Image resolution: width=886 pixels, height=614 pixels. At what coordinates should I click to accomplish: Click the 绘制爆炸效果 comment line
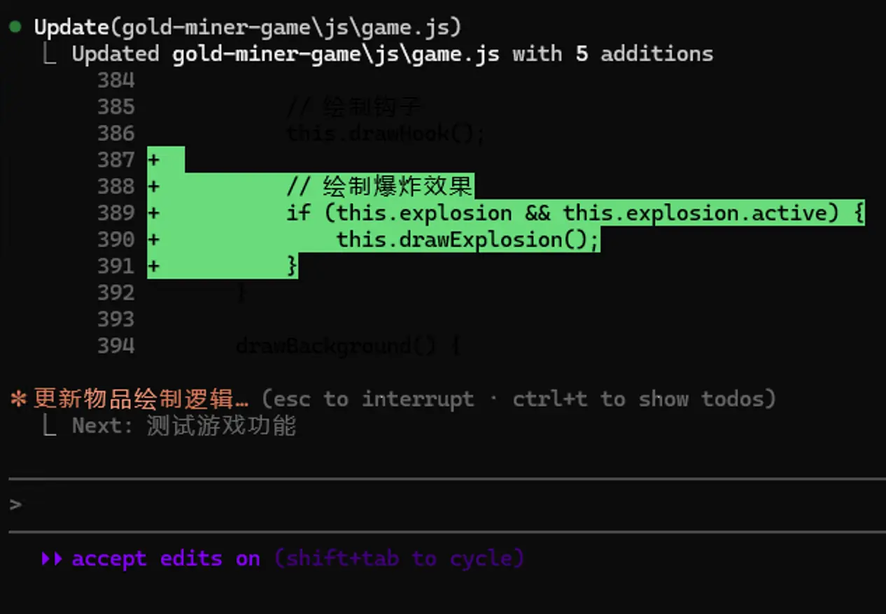(x=380, y=187)
